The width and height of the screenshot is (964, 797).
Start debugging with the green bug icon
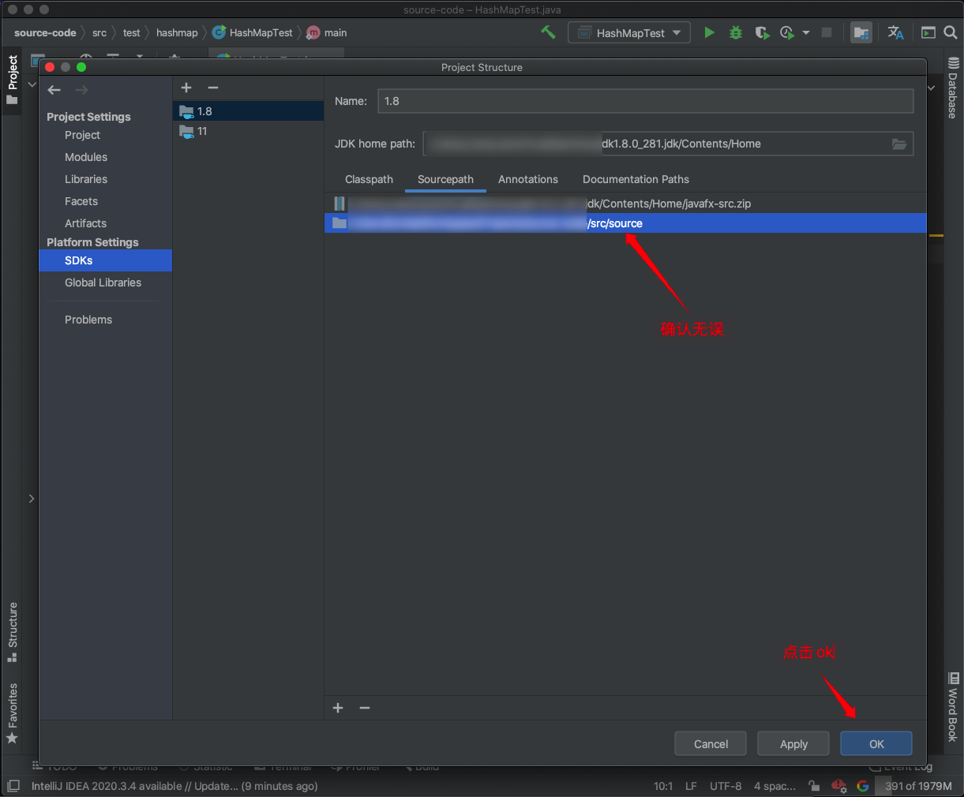(x=736, y=32)
